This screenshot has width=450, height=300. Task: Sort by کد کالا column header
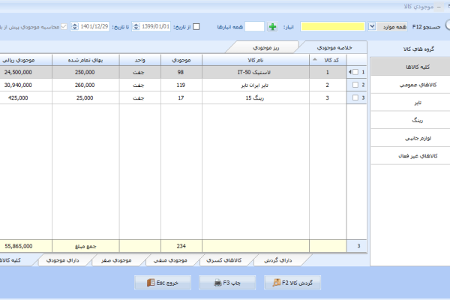[328, 60]
